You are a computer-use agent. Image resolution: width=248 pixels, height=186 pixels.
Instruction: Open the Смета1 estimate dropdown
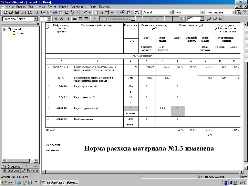[171, 12]
